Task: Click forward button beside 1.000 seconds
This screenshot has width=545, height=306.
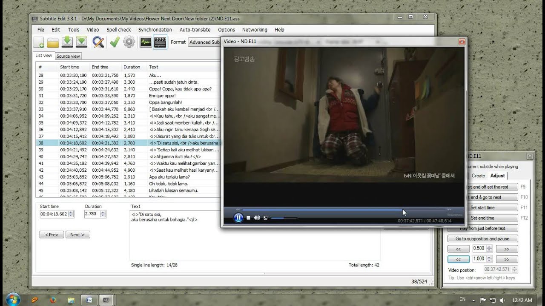Action: (507, 259)
